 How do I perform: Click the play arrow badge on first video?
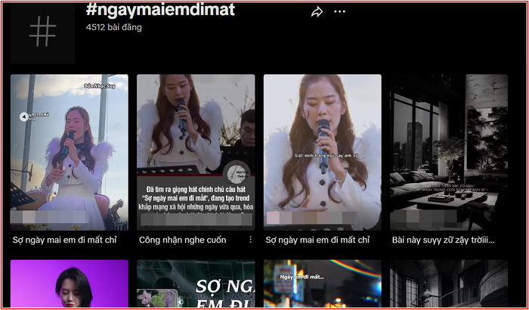pyautogui.click(x=24, y=117)
